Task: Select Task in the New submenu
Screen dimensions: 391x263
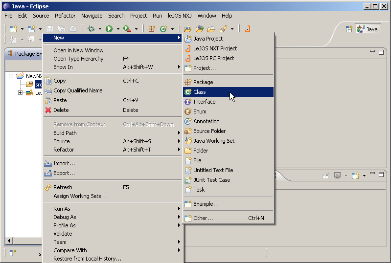Action: [229, 190]
